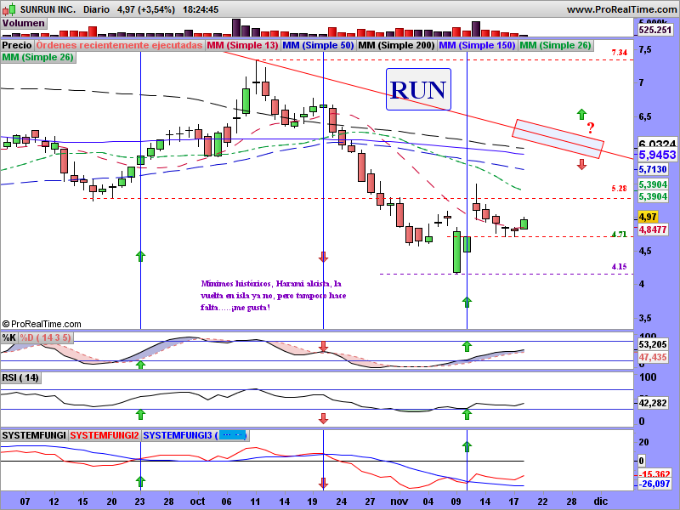This screenshot has width=680, height=510.
Task: Click the Mínimos históricos annotation text
Action: pos(273,295)
